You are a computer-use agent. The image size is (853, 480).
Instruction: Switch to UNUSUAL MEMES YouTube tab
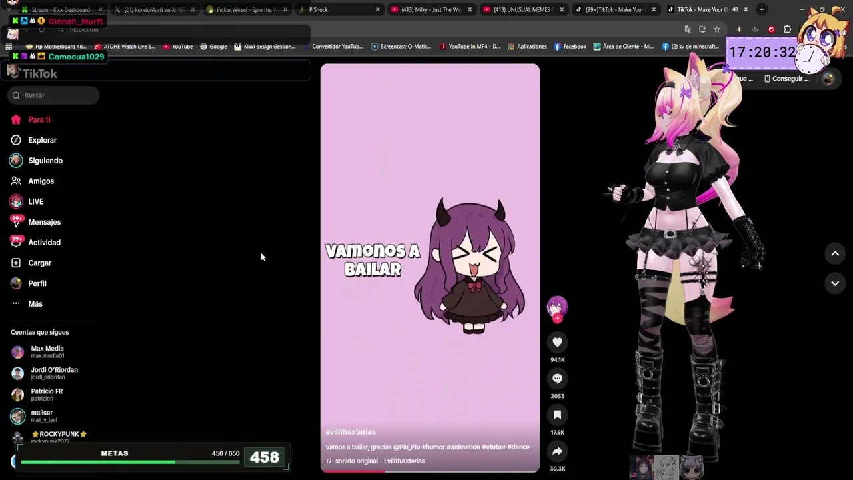(x=524, y=10)
